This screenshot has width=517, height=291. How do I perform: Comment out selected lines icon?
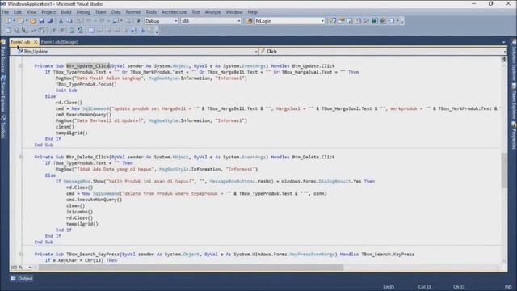pyautogui.click(x=72, y=31)
